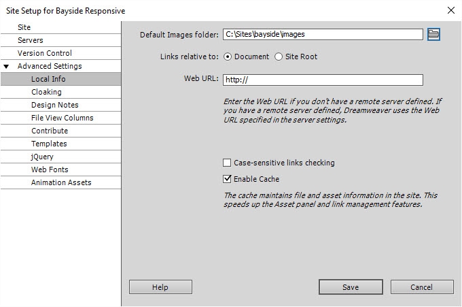This screenshot has height=307, width=462.
Task: Open Cloaking settings
Action: tap(46, 92)
